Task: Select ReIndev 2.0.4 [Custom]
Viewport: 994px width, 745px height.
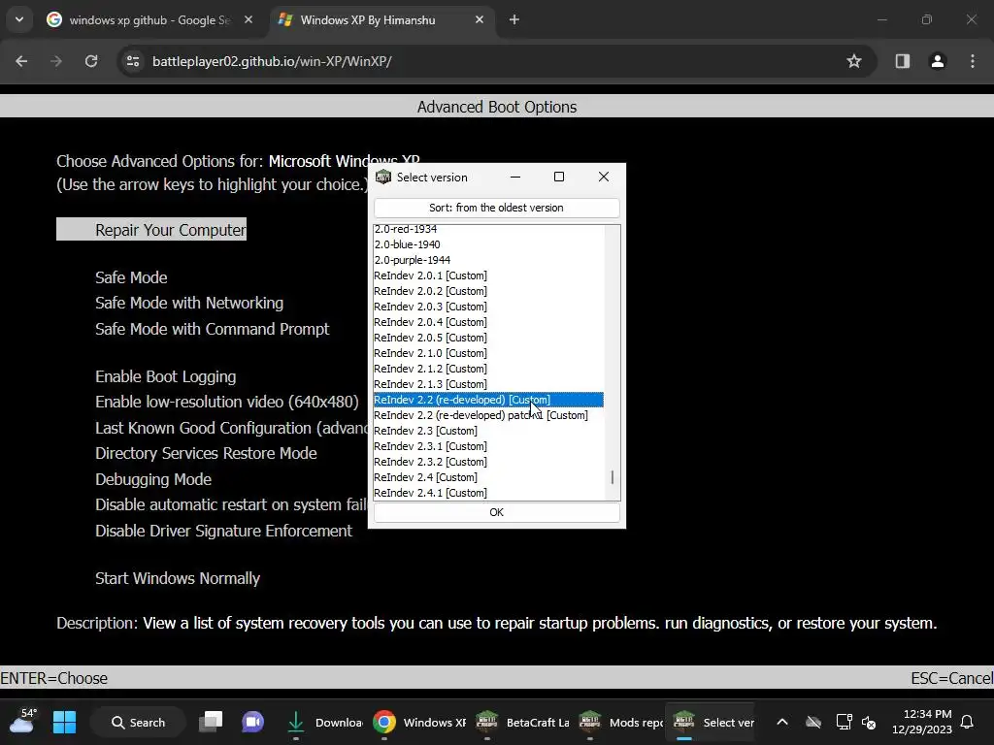Action: pyautogui.click(x=488, y=322)
